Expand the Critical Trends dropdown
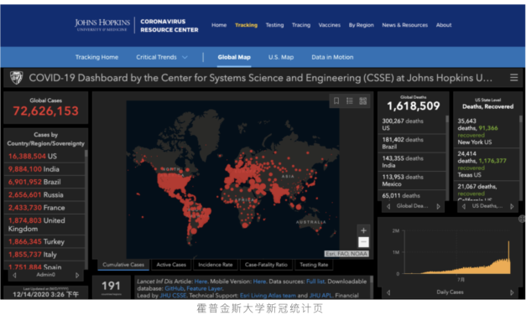This screenshot has height=315, width=526. 162,57
